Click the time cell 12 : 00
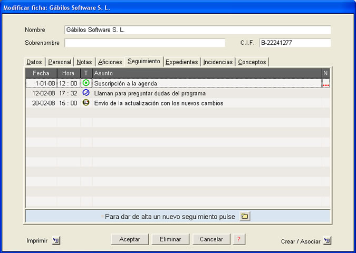The width and height of the screenshot is (356, 253). [x=68, y=83]
